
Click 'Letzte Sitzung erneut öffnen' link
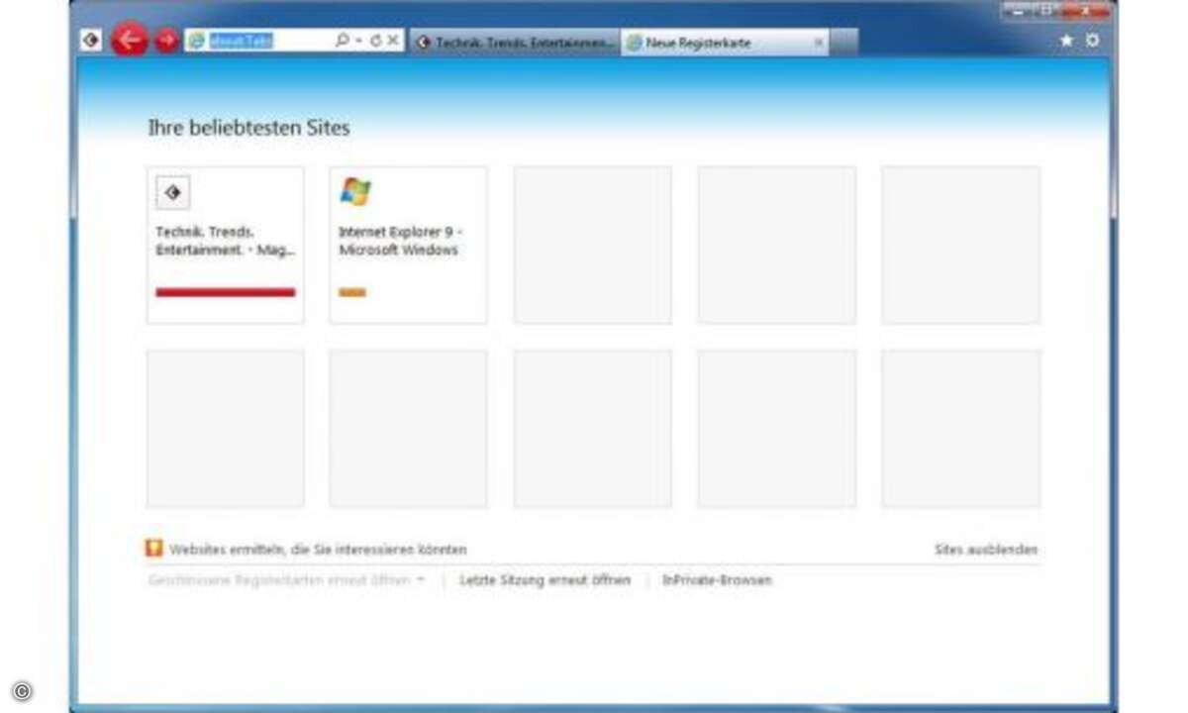[544, 580]
